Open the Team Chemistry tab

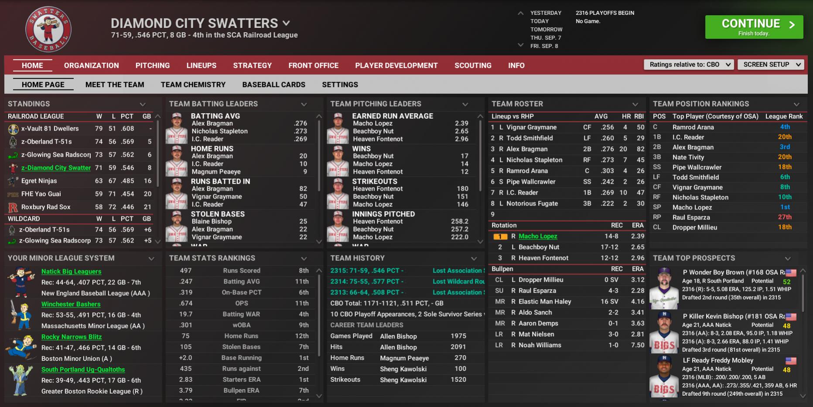[x=193, y=85]
